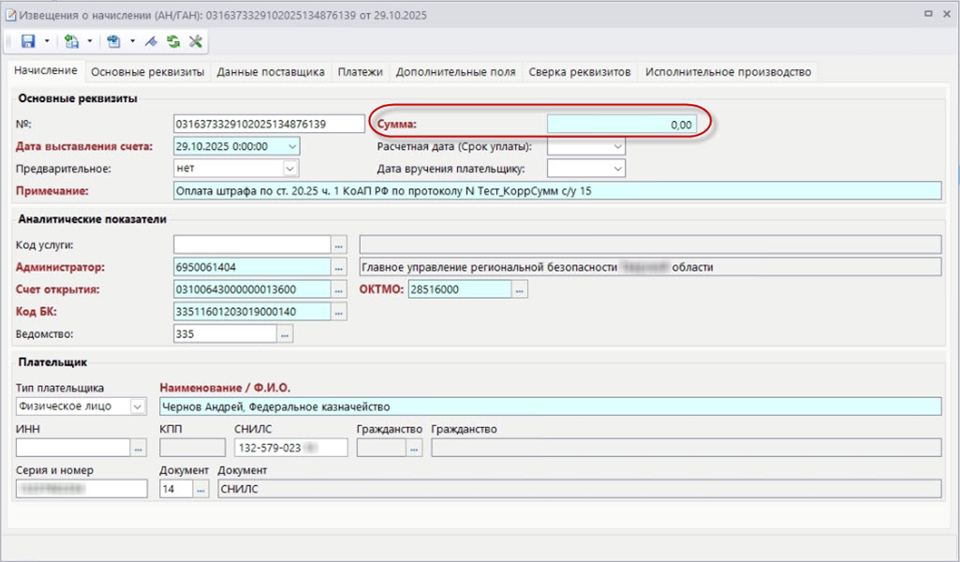Open the wrench settings tool icon
Screen dimensions: 960x562
(x=196, y=41)
